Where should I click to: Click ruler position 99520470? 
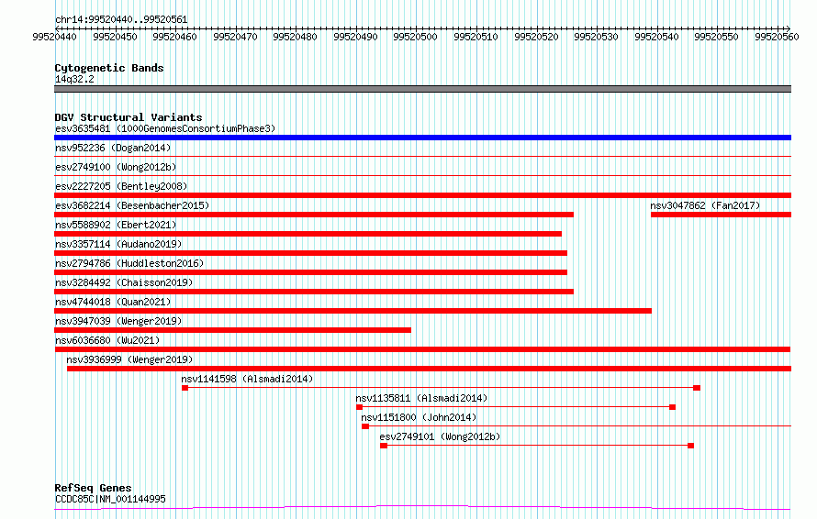pyautogui.click(x=236, y=37)
